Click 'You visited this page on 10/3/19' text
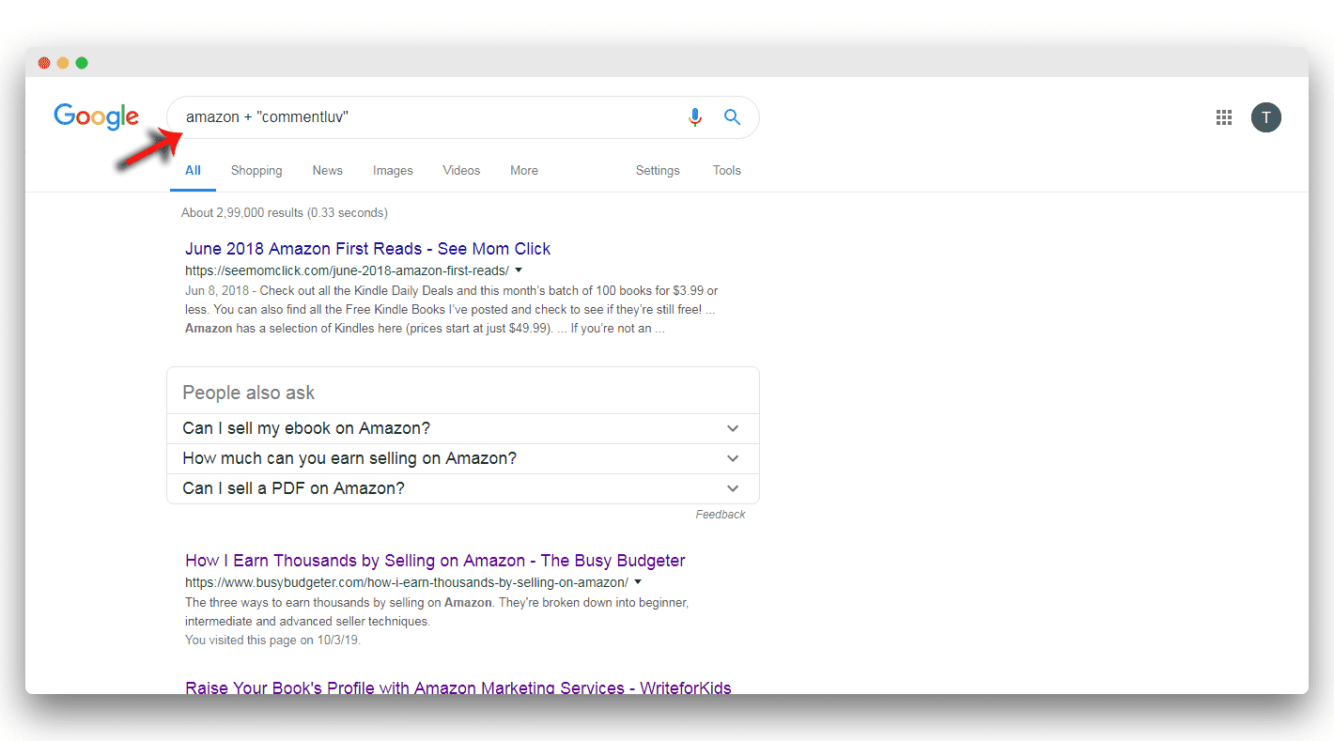The image size is (1334, 741). coord(272,641)
